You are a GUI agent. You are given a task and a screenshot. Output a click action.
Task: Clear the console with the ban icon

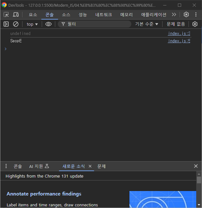pyautogui.click(x=16, y=24)
